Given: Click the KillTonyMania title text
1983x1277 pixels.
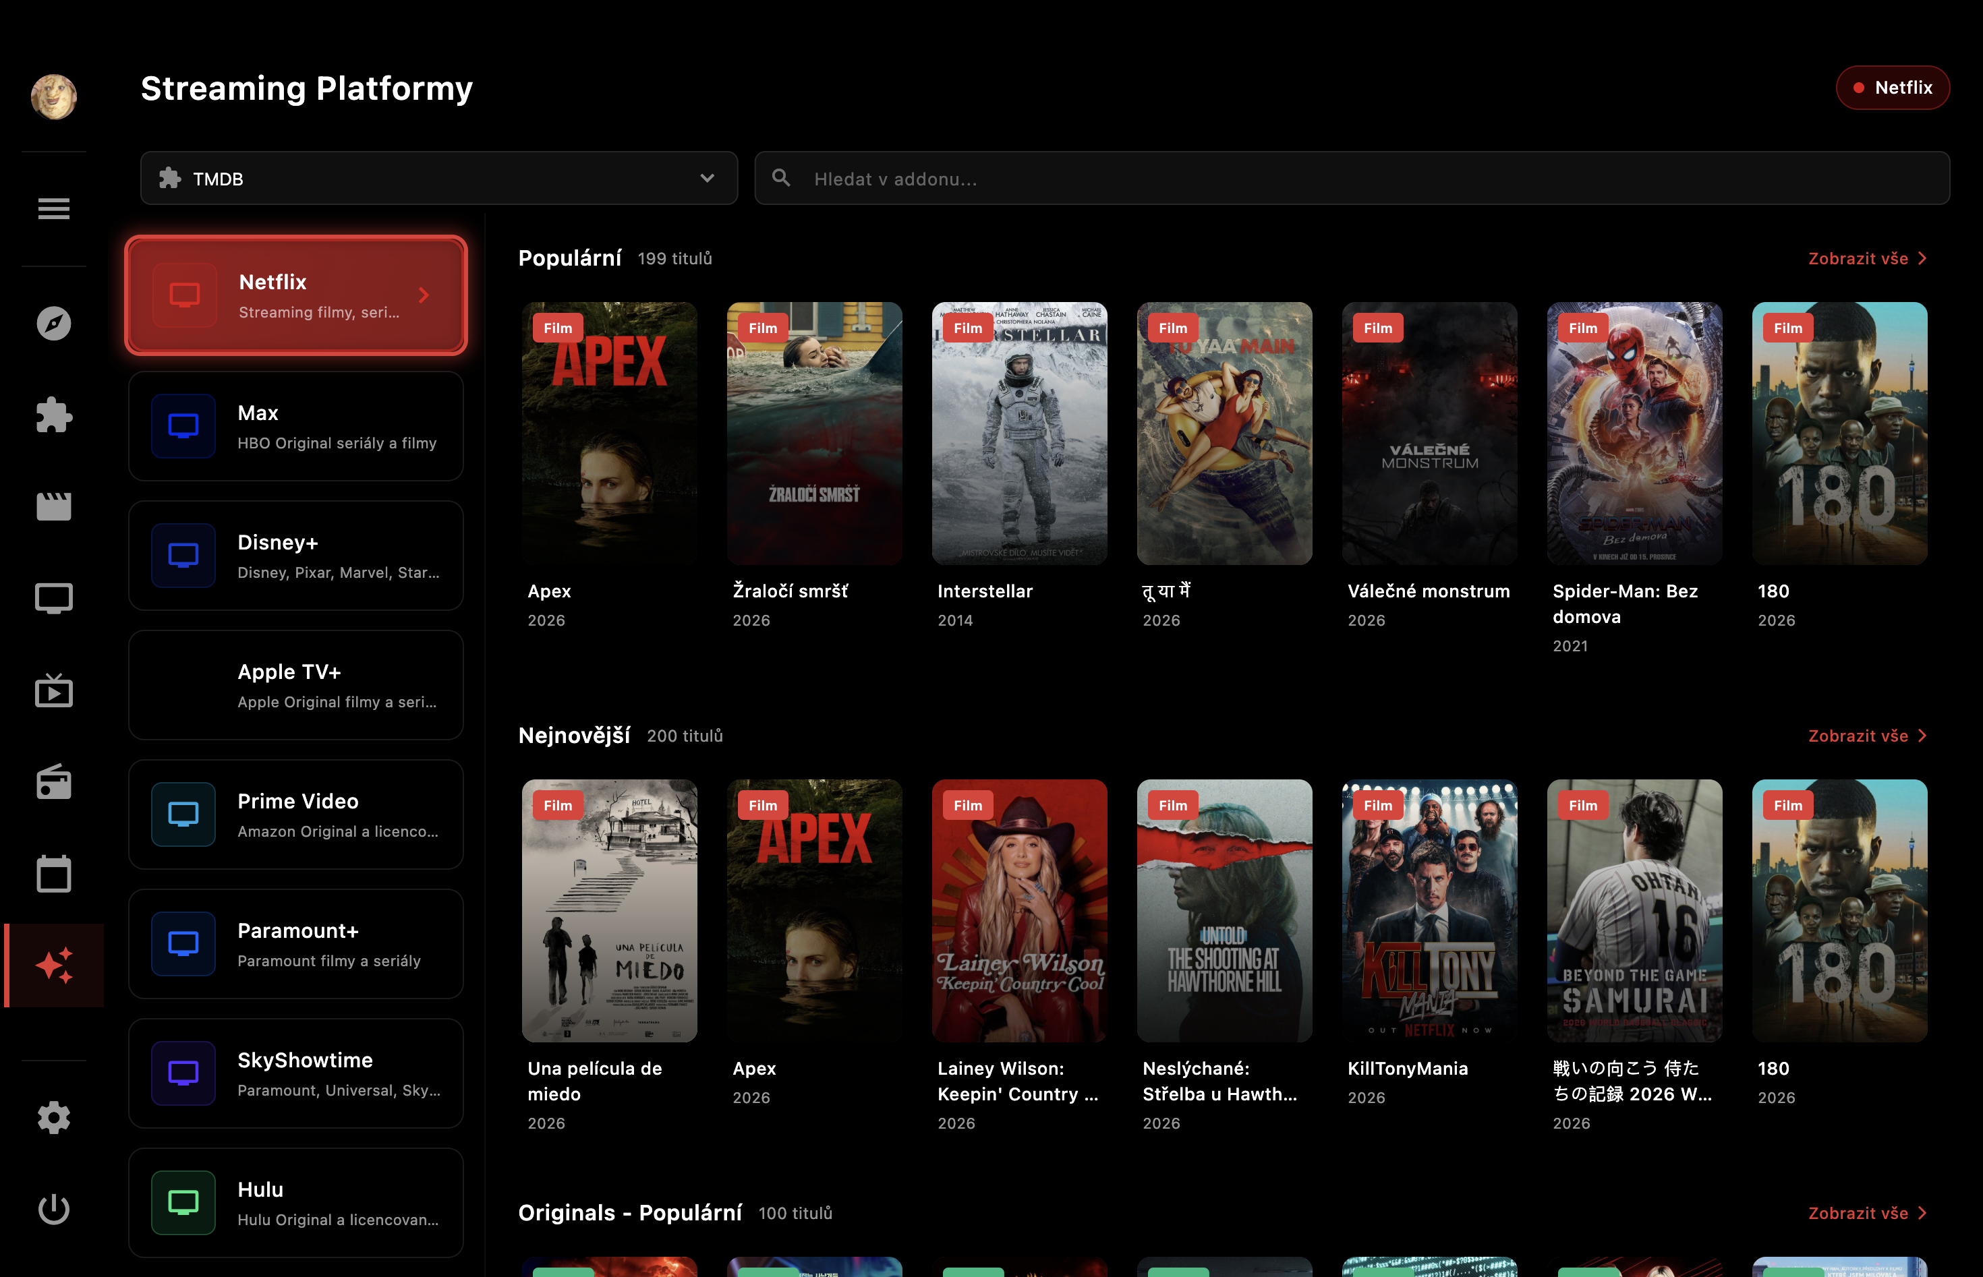Looking at the screenshot, I should click(x=1408, y=1069).
